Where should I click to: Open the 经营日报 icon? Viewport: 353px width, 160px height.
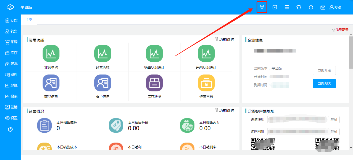pyautogui.click(x=206, y=83)
